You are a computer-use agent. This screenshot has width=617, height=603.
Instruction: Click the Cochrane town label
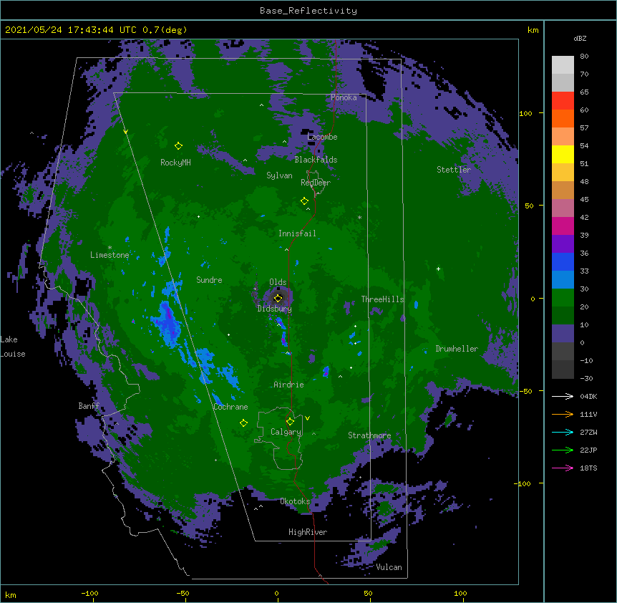[230, 407]
